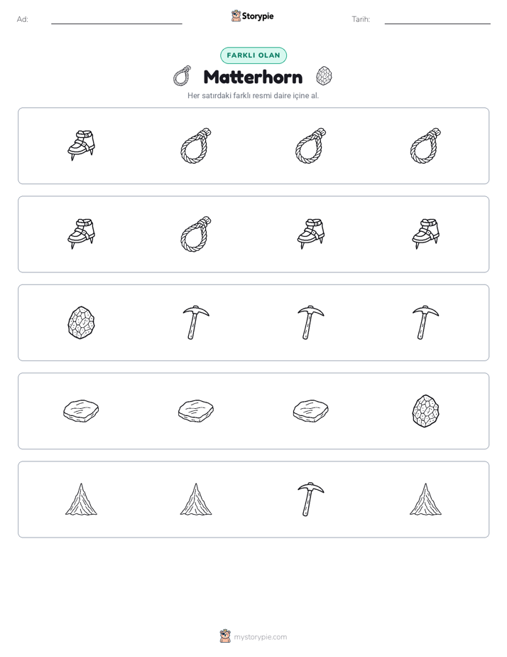Select the first mountain peak in bottom row

coord(81,499)
